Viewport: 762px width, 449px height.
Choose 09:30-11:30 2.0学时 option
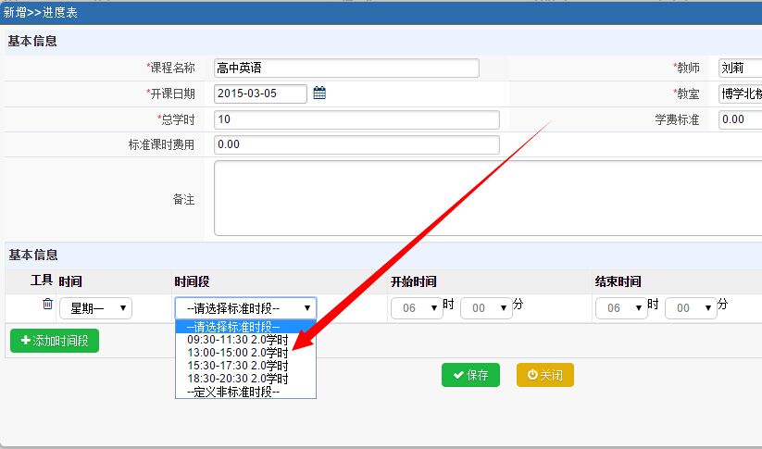pos(246,340)
